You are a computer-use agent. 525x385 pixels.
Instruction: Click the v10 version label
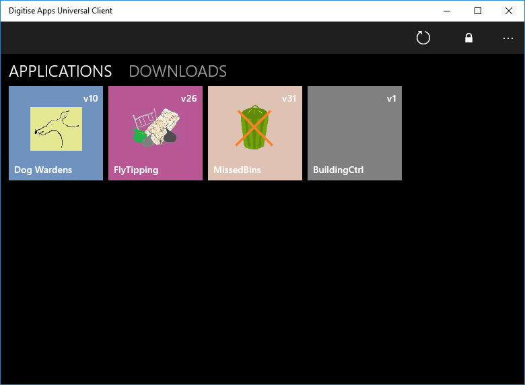click(x=91, y=98)
